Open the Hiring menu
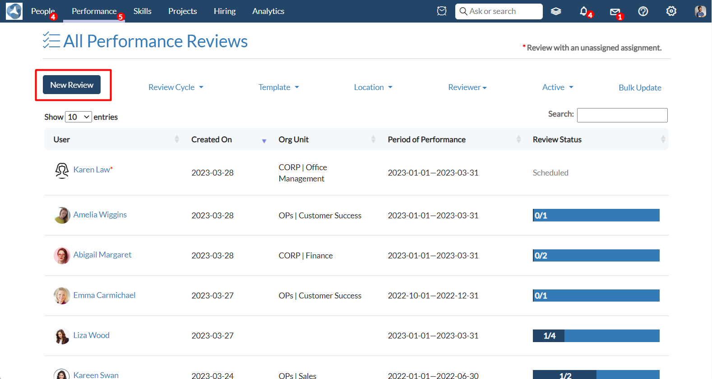The width and height of the screenshot is (712, 379). point(224,11)
